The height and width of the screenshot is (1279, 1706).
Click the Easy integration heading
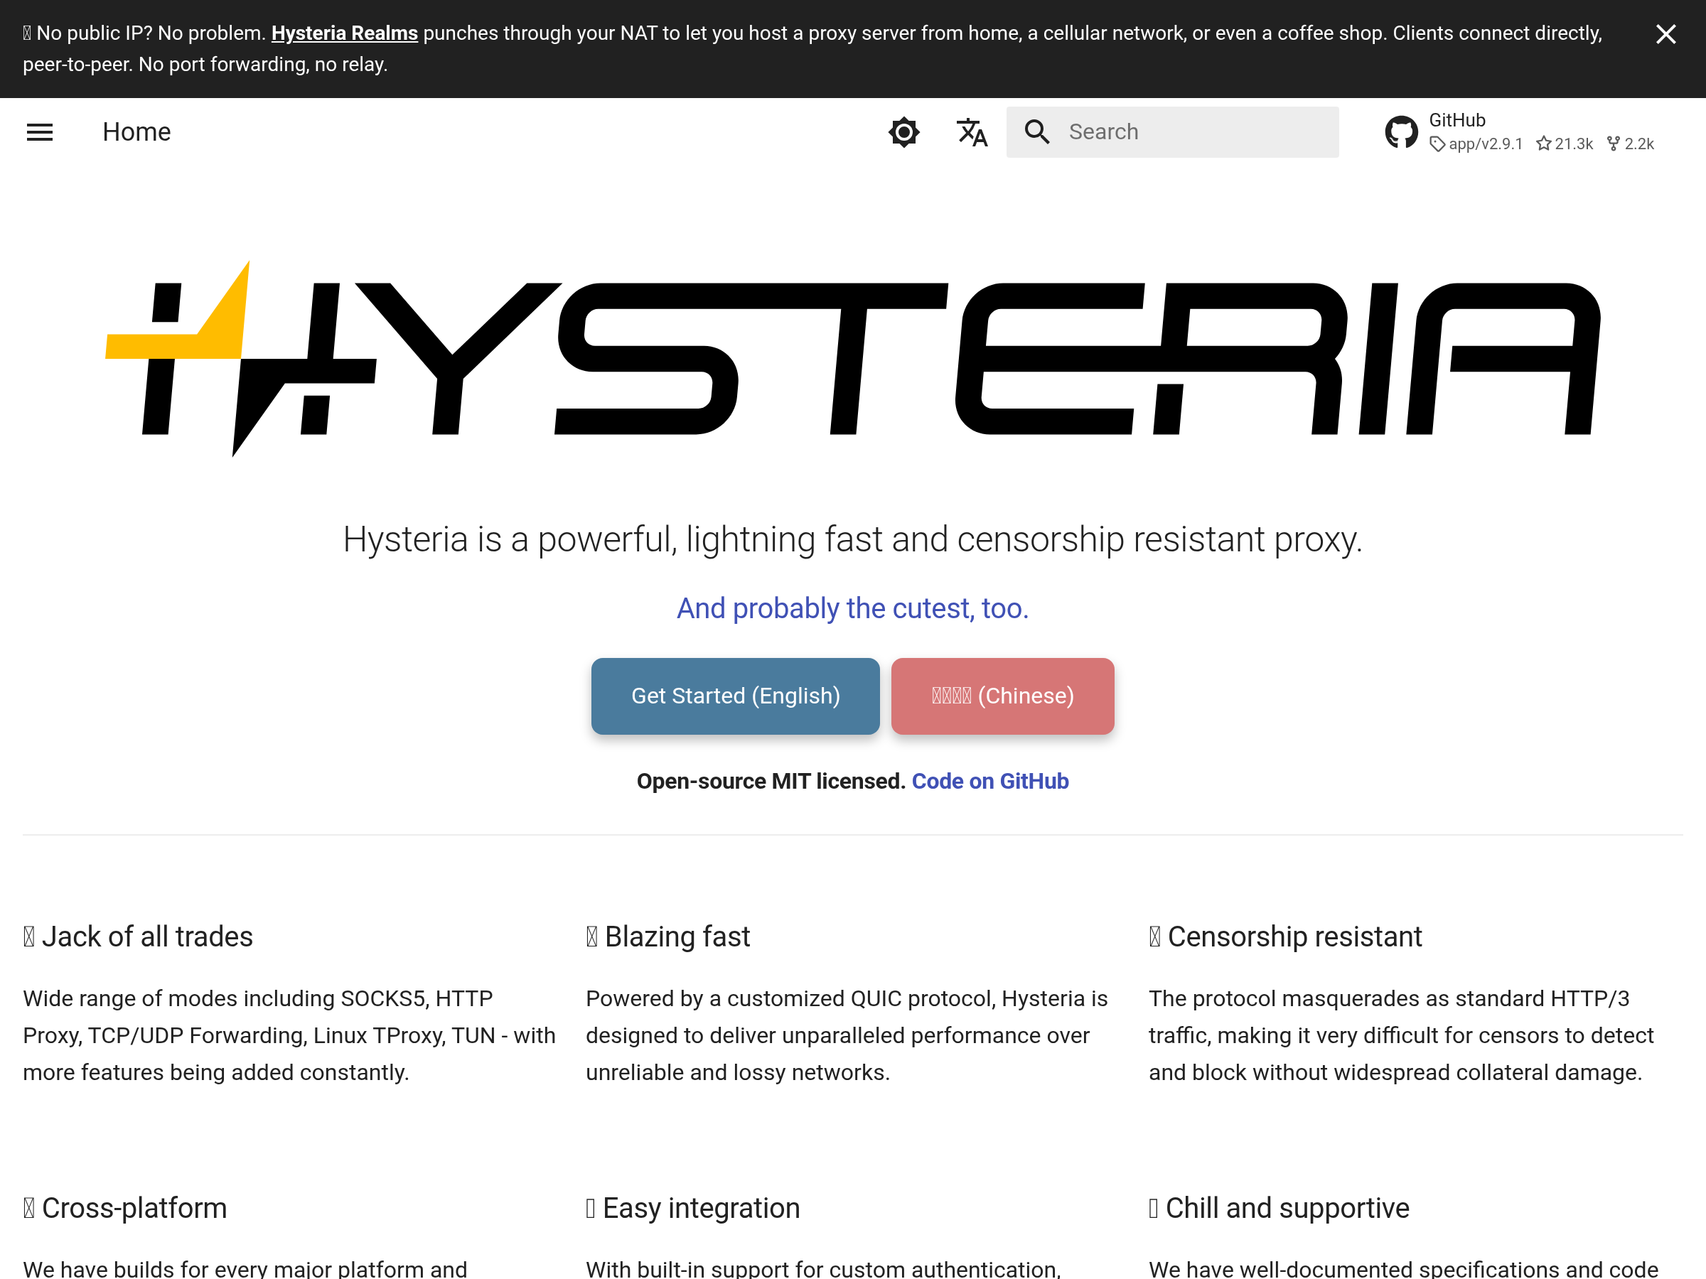693,1208
